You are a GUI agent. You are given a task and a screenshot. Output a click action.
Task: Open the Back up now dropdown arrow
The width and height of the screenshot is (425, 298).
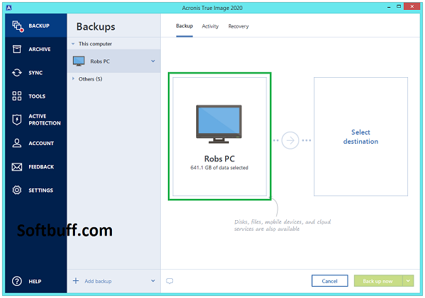[x=408, y=281]
